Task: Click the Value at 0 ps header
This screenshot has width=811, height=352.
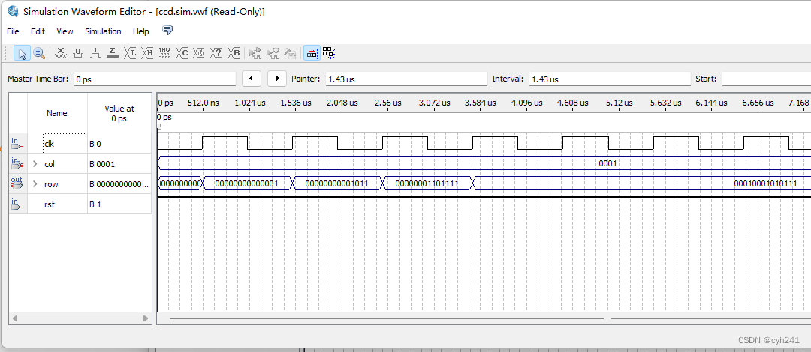Action: tap(119, 113)
